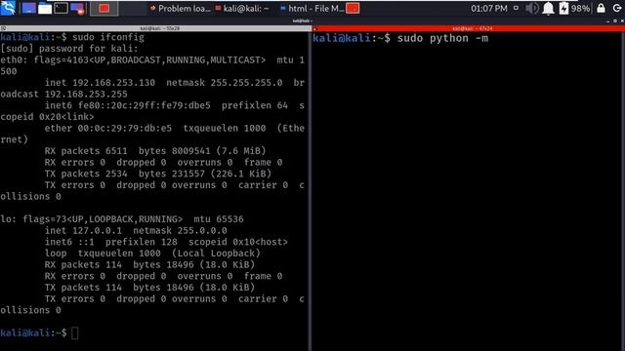This screenshot has height=351, width=625.
Task: Click the inet6 fe80::20c:29ff:fe79:dbe5 address
Action: [x=144, y=105]
